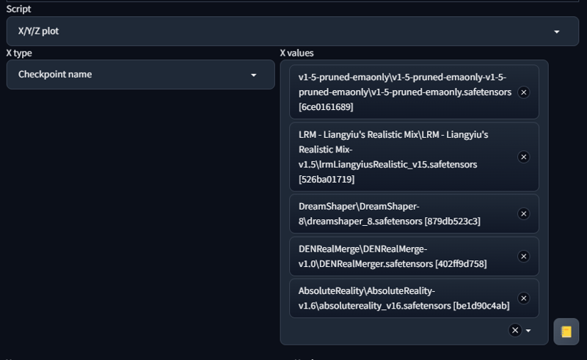Select the DENRealMerger.safetensors value chip
The image size is (587, 360).
coord(414,257)
